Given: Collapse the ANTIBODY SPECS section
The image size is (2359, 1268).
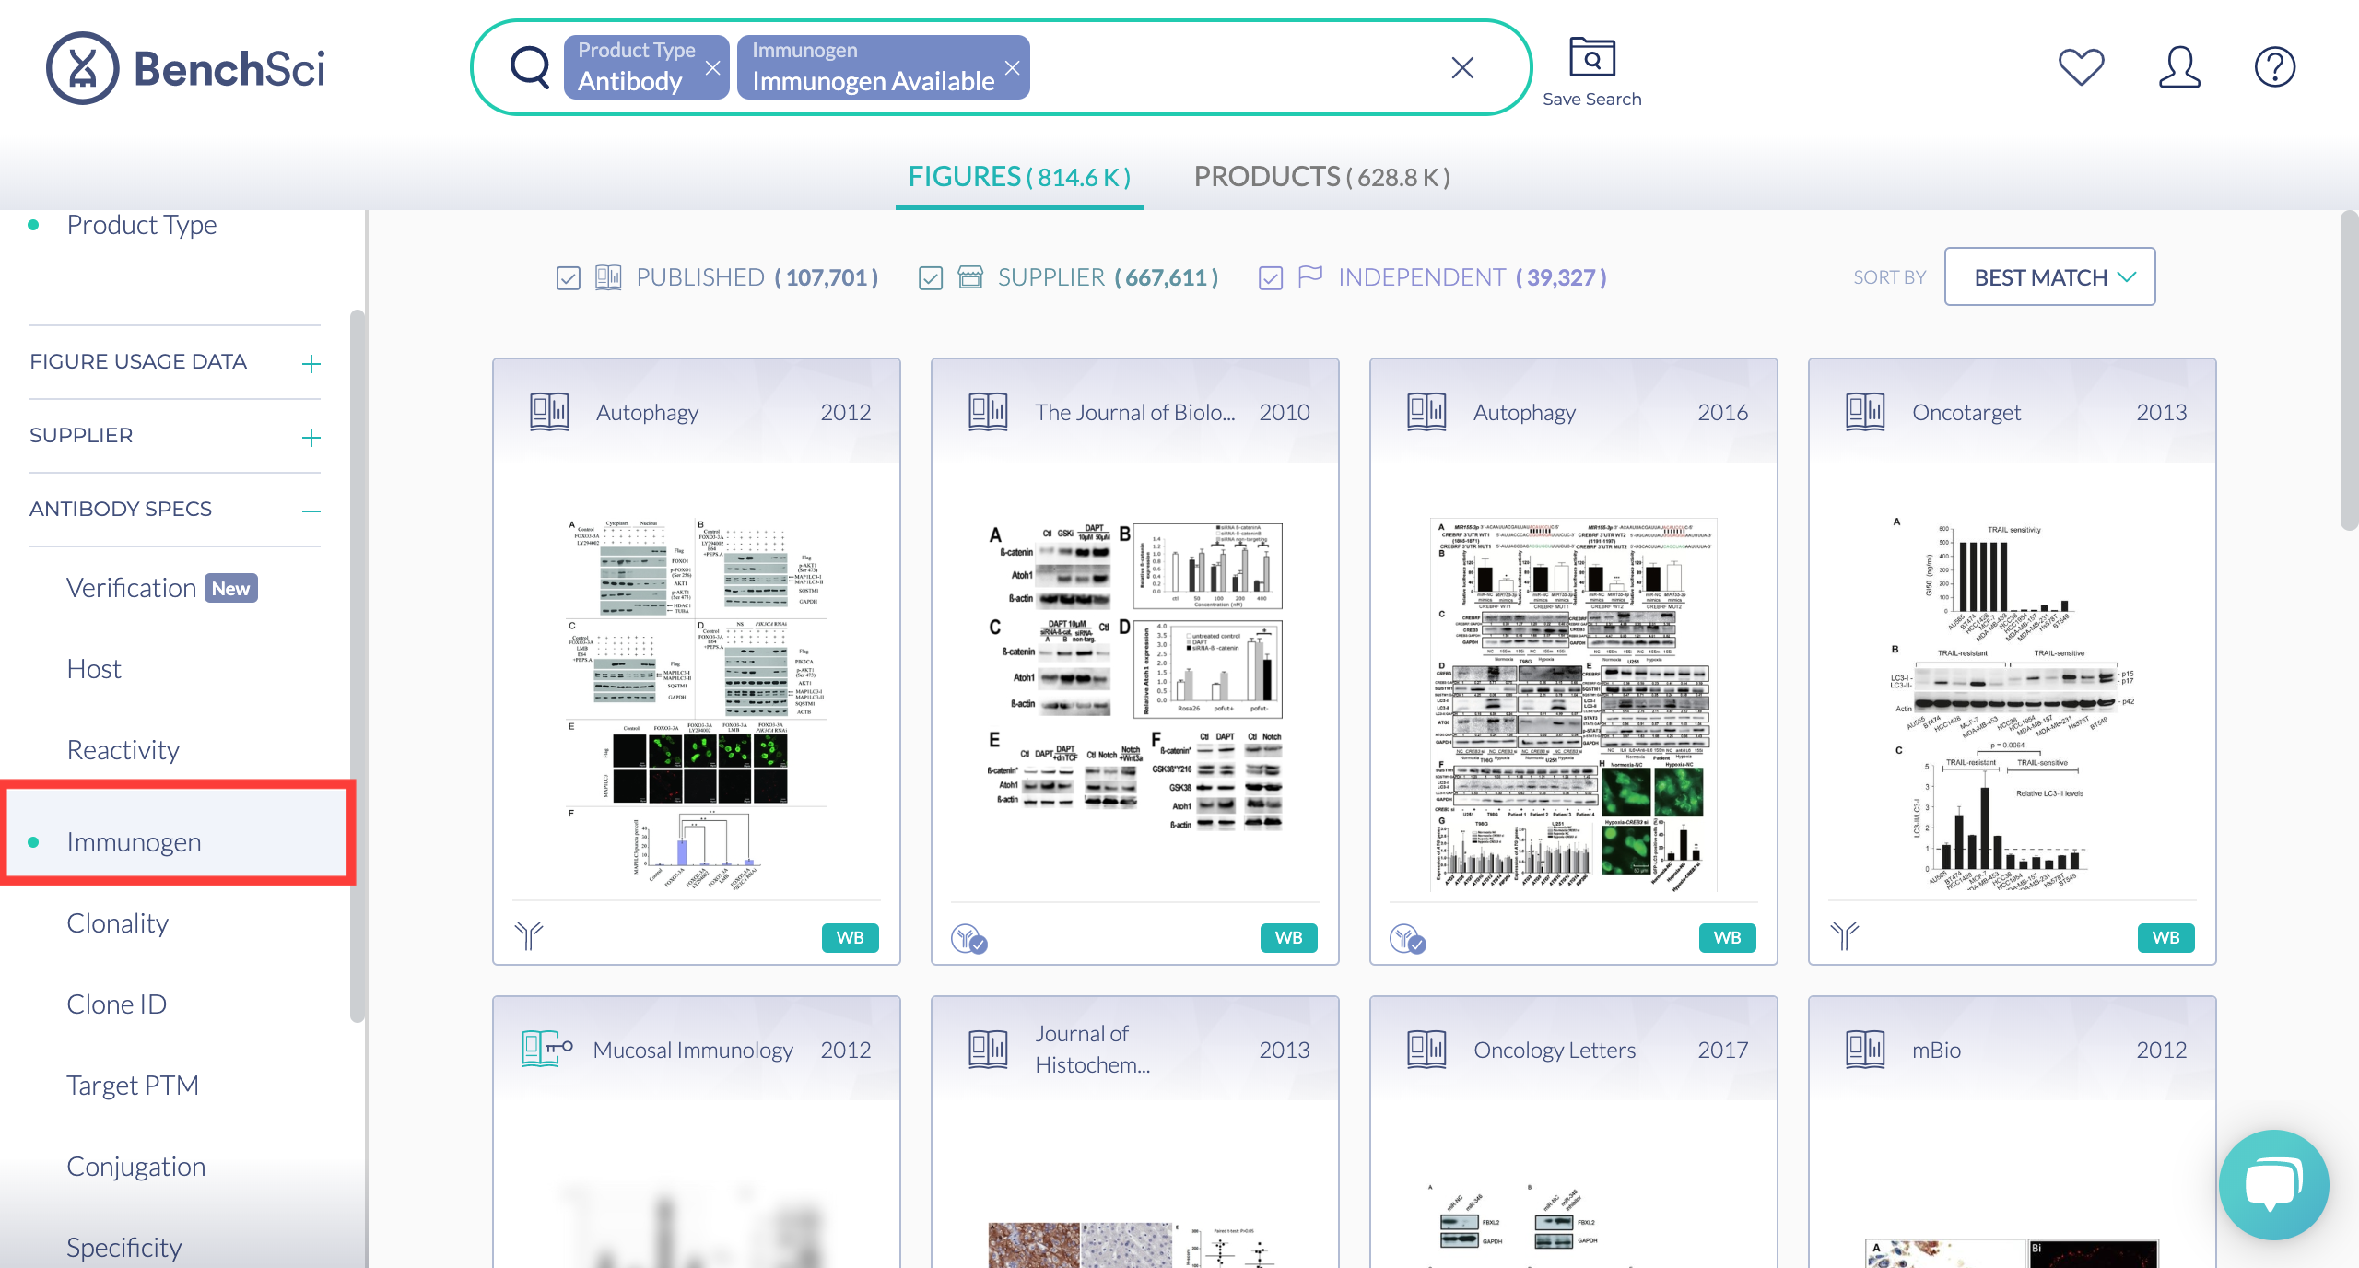Looking at the screenshot, I should pyautogui.click(x=311, y=511).
